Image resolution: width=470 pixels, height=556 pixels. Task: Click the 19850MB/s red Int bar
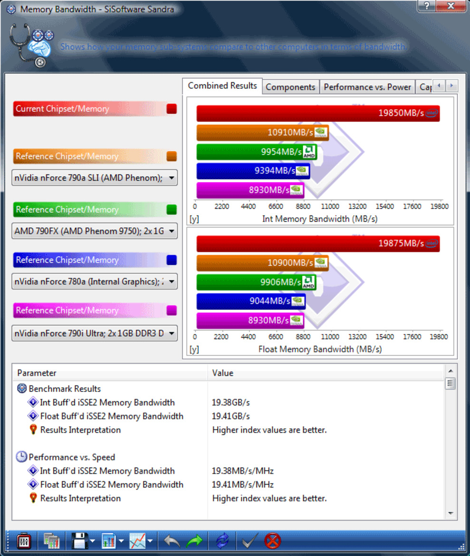click(318, 113)
